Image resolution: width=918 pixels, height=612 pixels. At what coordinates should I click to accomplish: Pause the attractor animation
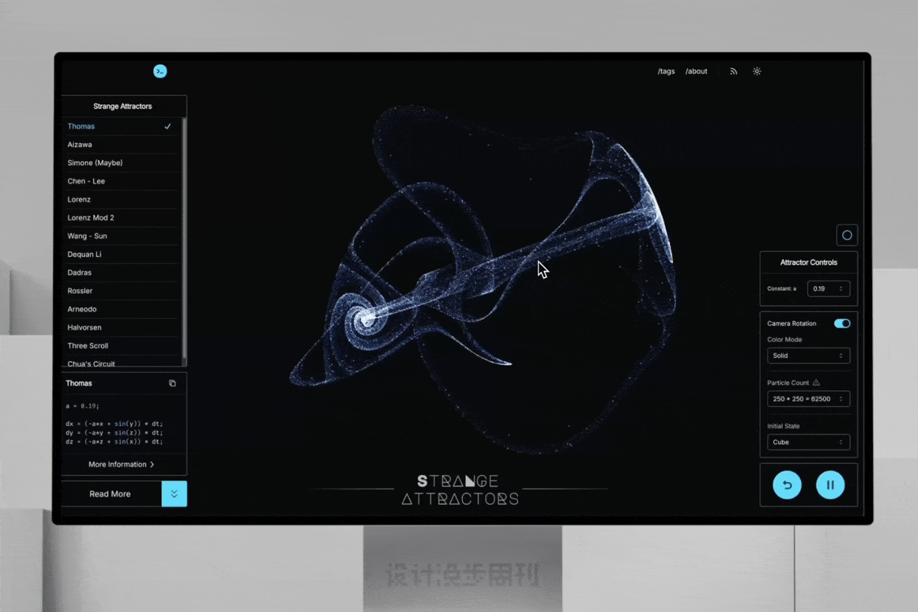(x=830, y=485)
